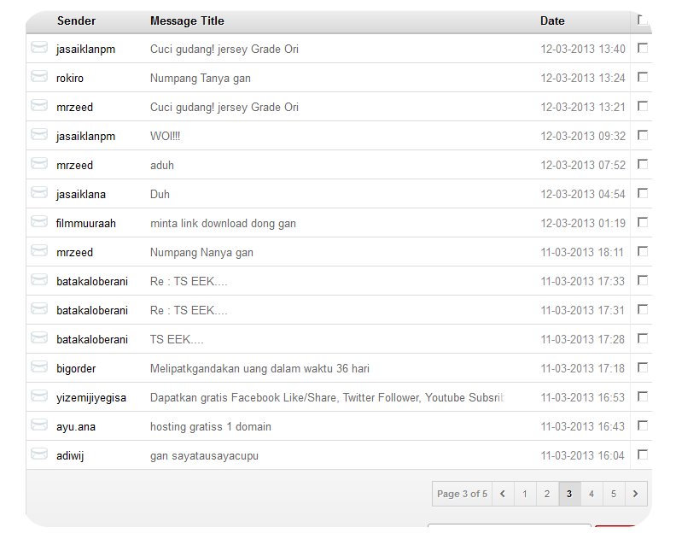Check box for yizemijiyegisa message
The height and width of the screenshot is (539, 676).
(643, 396)
